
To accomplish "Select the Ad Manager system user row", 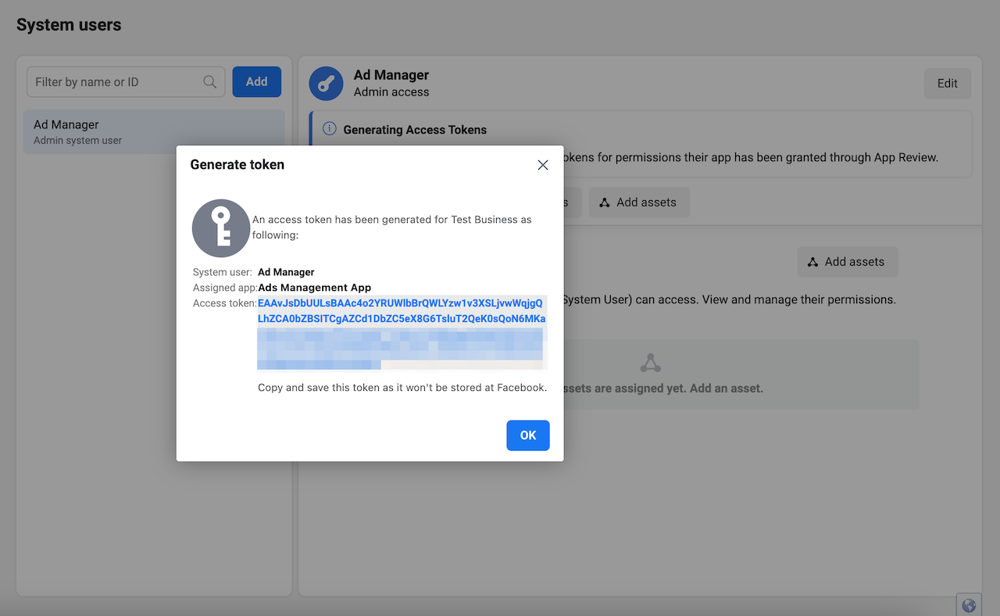I will coord(154,131).
